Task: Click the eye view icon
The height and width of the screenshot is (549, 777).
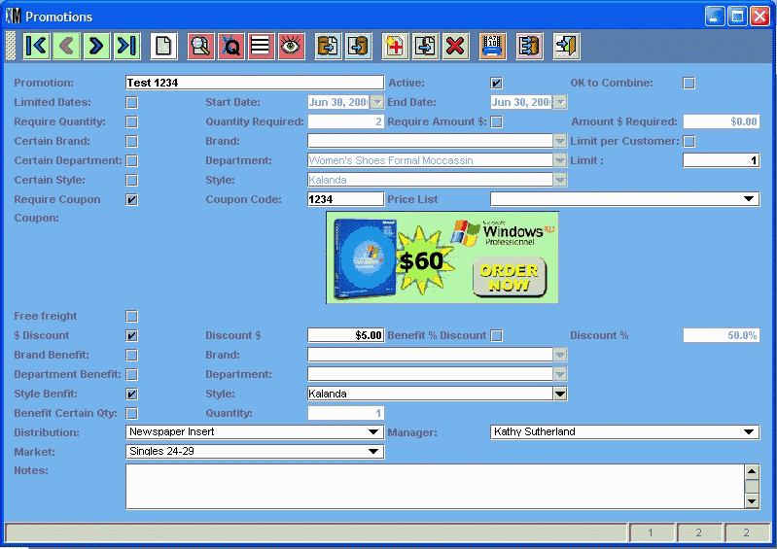Action: (x=291, y=46)
